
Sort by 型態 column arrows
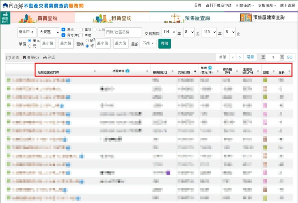[274, 71]
